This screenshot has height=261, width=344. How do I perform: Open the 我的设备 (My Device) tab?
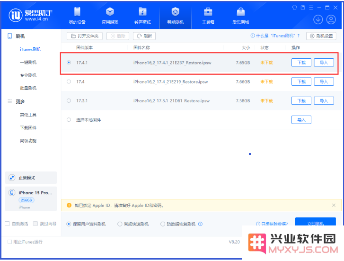pyautogui.click(x=77, y=15)
